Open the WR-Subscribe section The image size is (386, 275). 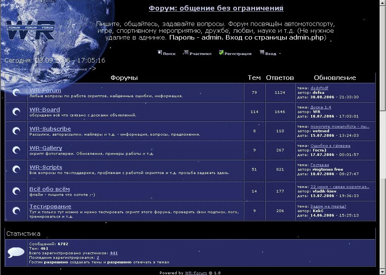(50, 129)
